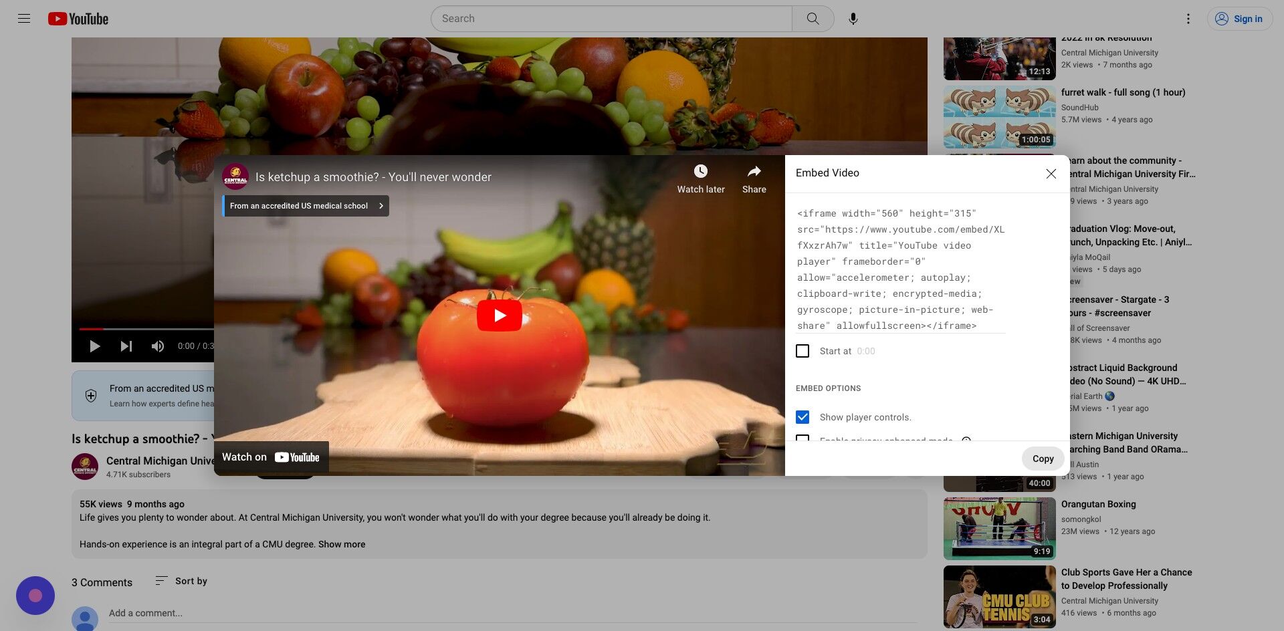The height and width of the screenshot is (631, 1284).
Task: Play the embed preview with red button
Action: [499, 315]
